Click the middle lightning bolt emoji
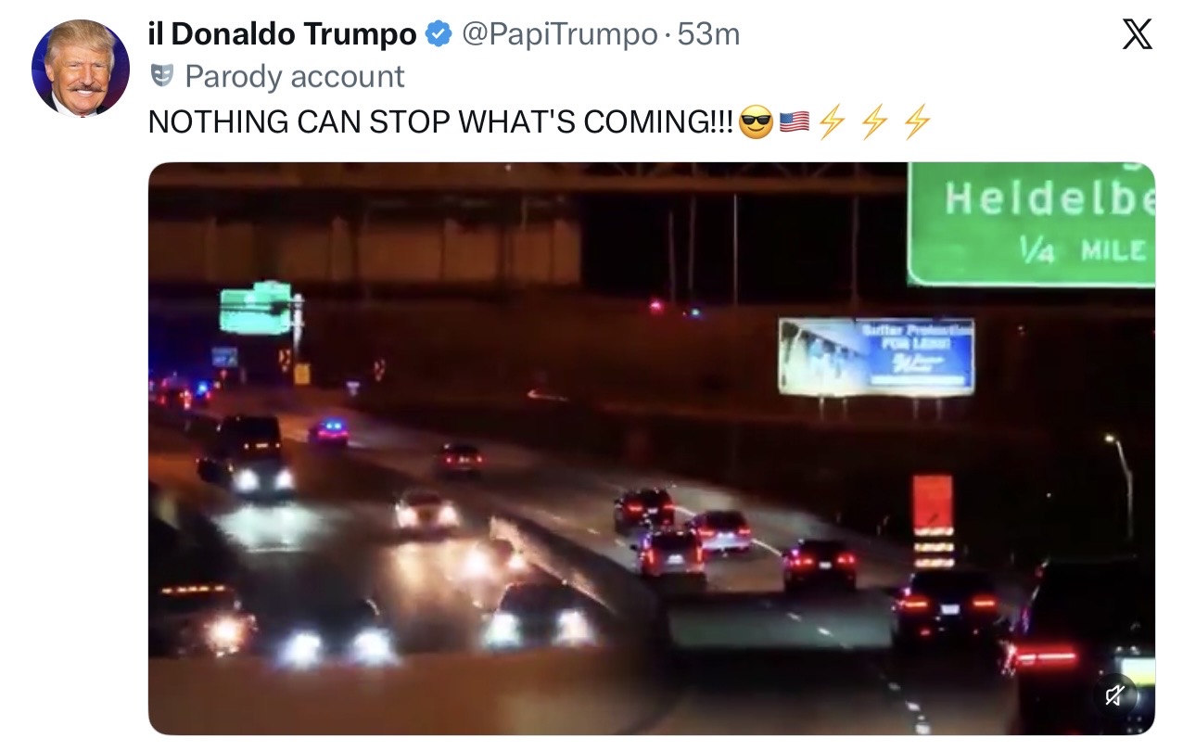Viewport: 1183px width, 751px height. click(x=874, y=121)
